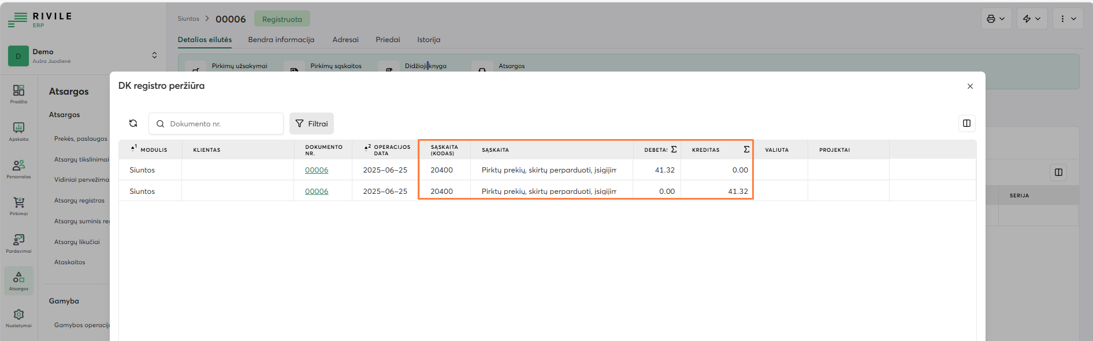
Task: Close the DK registro peržiūra dialog
Action: [x=970, y=86]
